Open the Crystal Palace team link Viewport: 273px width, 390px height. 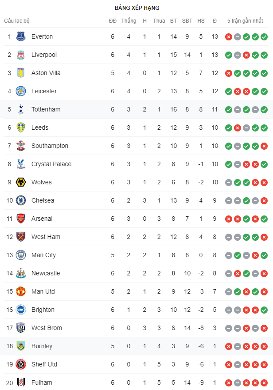(x=51, y=164)
